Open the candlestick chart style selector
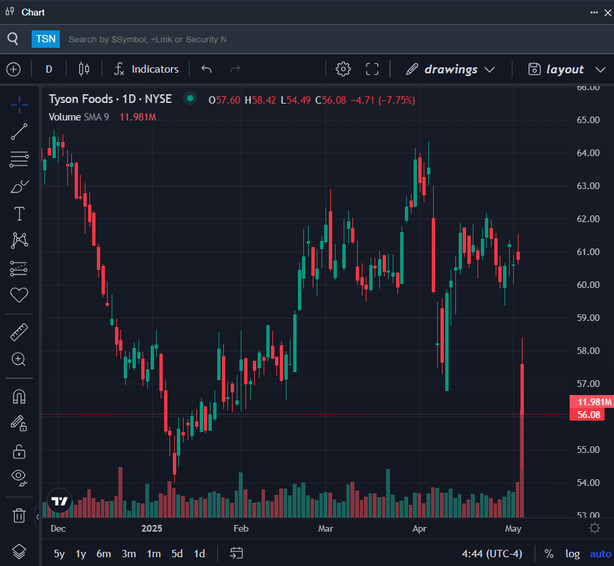The width and height of the screenshot is (614, 566). tap(84, 69)
